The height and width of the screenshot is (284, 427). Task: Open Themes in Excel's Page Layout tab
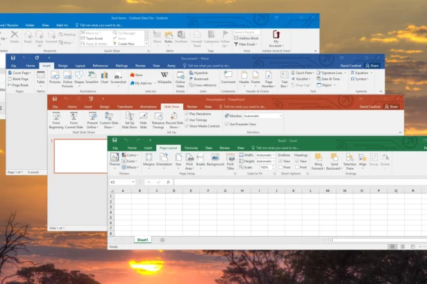click(x=115, y=160)
